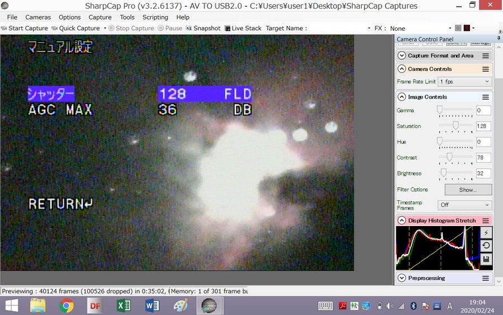503x315 pixels.
Task: Open the Tools menu
Action: point(127,17)
